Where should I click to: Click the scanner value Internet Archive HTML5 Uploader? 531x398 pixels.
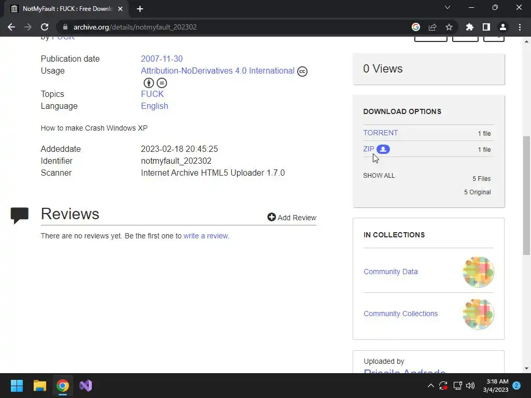(x=213, y=173)
